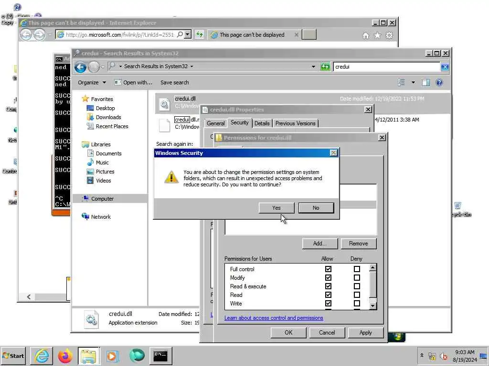Click the Internet Explorer address bar
This screenshot has height=366, width=489.
[x=120, y=34]
